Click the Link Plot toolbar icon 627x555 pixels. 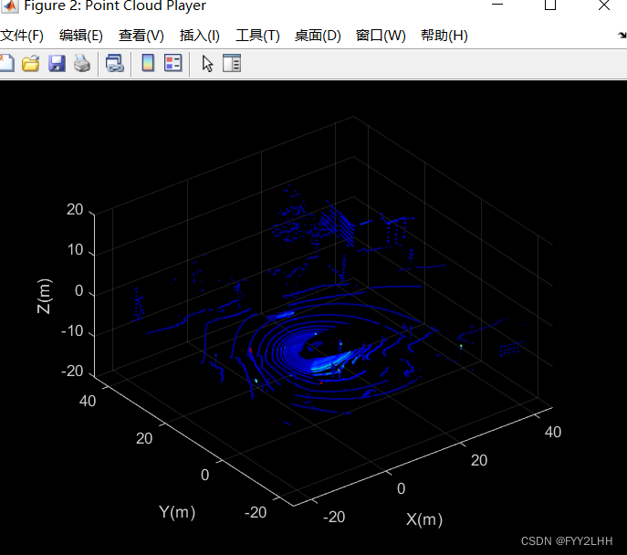pos(115,64)
